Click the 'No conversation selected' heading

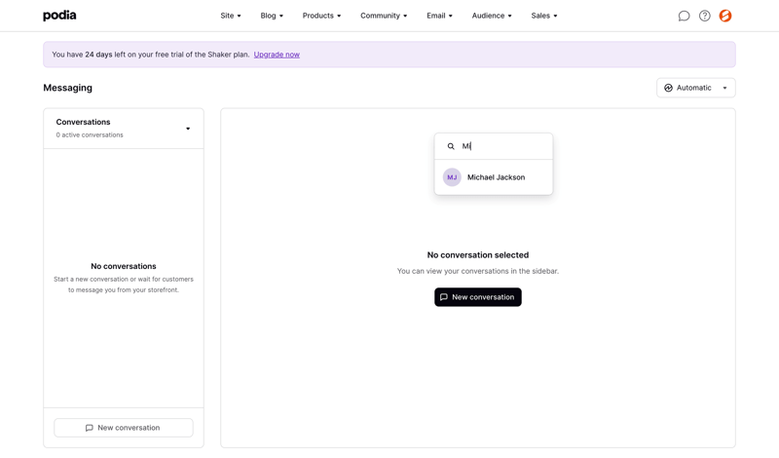coord(478,254)
